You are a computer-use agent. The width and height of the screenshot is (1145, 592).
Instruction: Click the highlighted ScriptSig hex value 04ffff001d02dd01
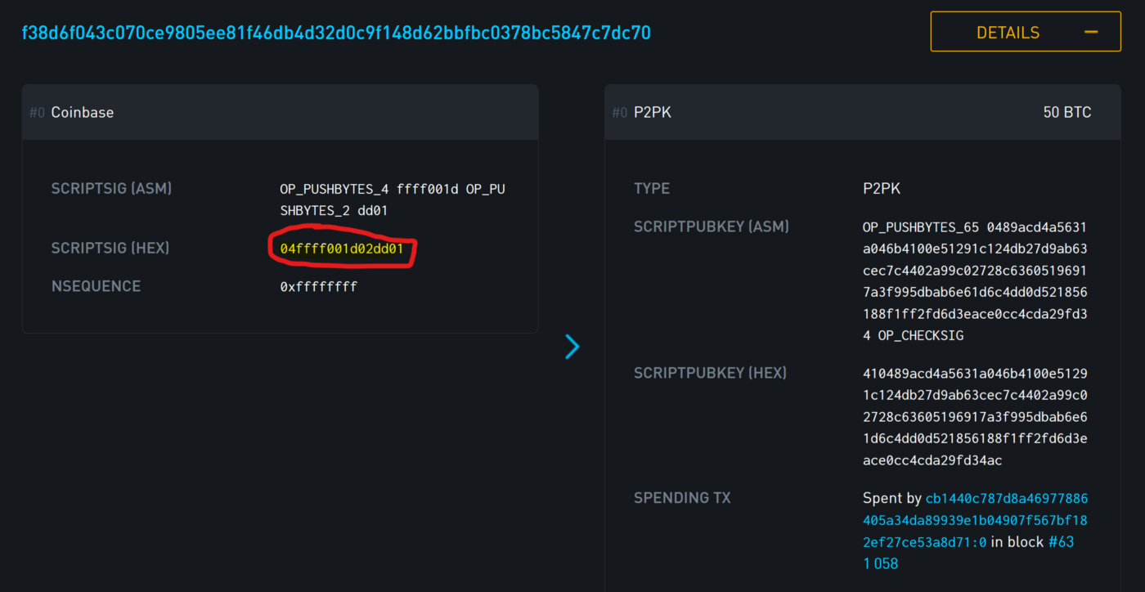[342, 249]
